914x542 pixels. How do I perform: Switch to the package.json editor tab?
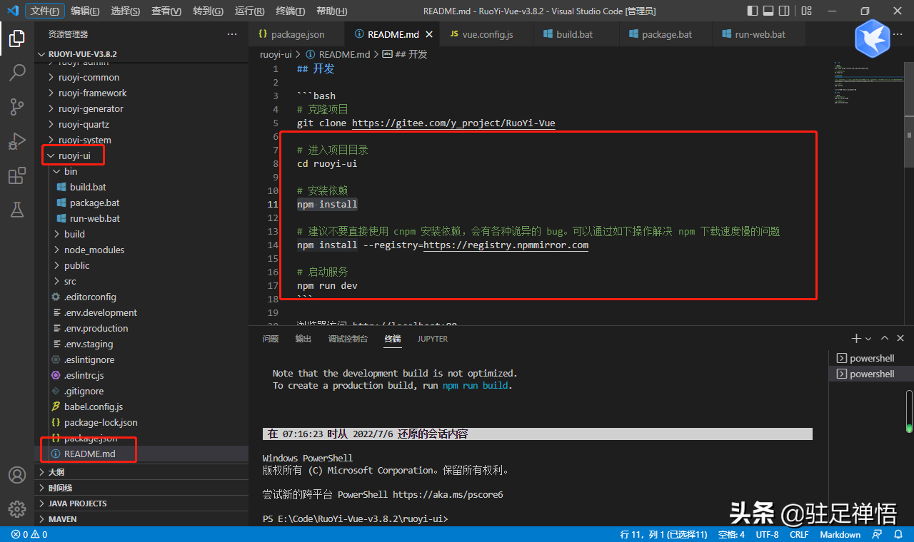[x=297, y=34]
